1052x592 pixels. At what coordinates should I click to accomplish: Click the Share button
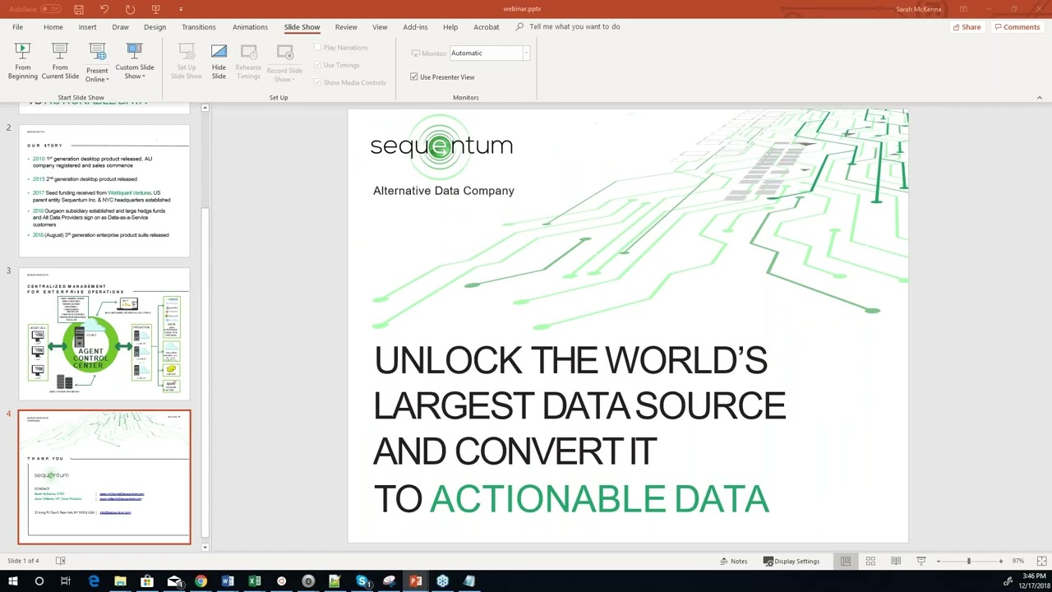(967, 27)
